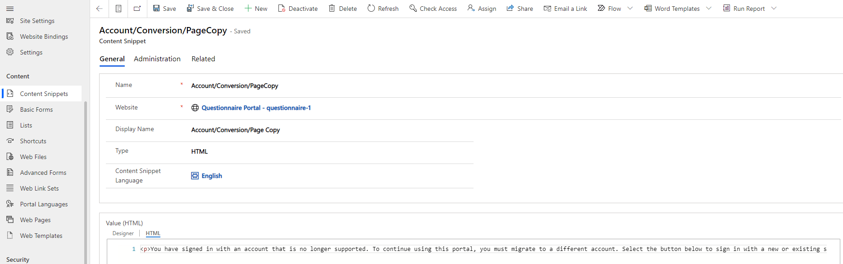Open Web Pages in sidebar
This screenshot has width=843, height=264.
35,220
